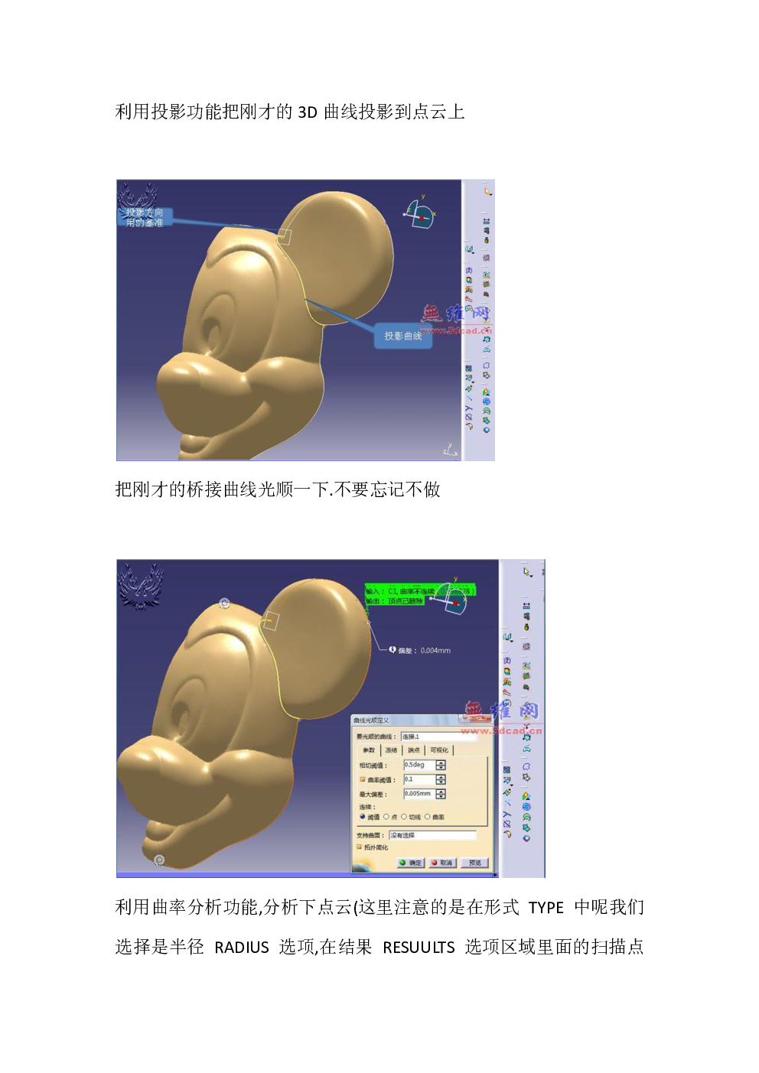
Task: Click blue double-bar icon in lower screenshot toolbar
Action: (526, 606)
